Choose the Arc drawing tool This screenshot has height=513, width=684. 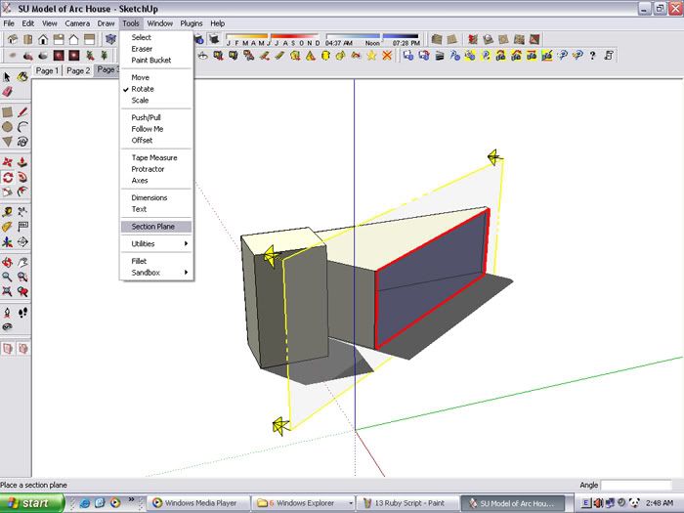coord(22,127)
